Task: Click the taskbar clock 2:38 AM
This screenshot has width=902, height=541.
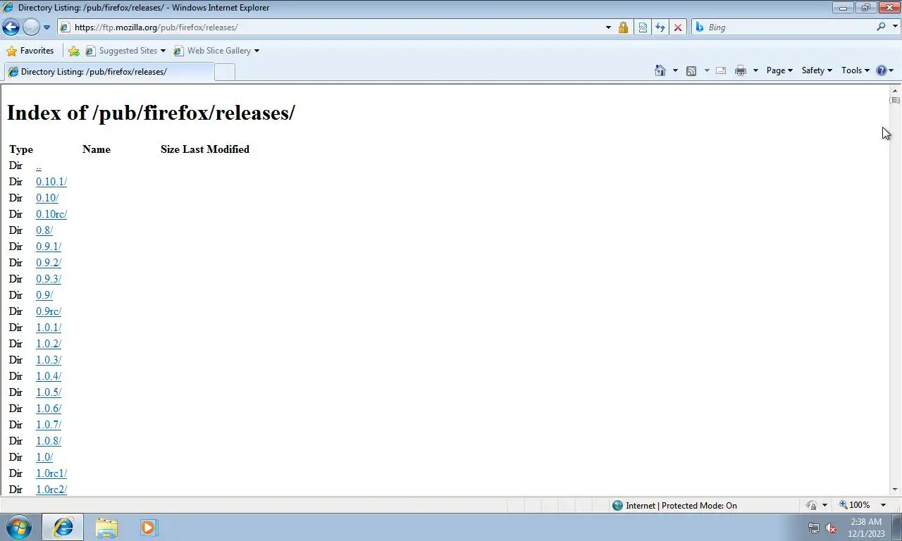Action: tap(866, 522)
